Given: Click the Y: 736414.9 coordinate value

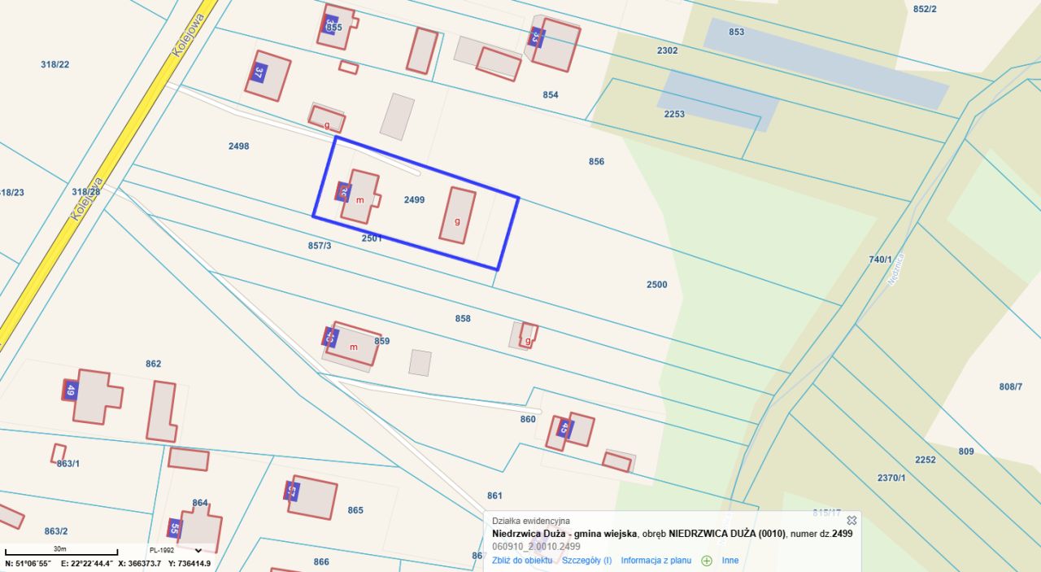Looking at the screenshot, I should point(189,563).
